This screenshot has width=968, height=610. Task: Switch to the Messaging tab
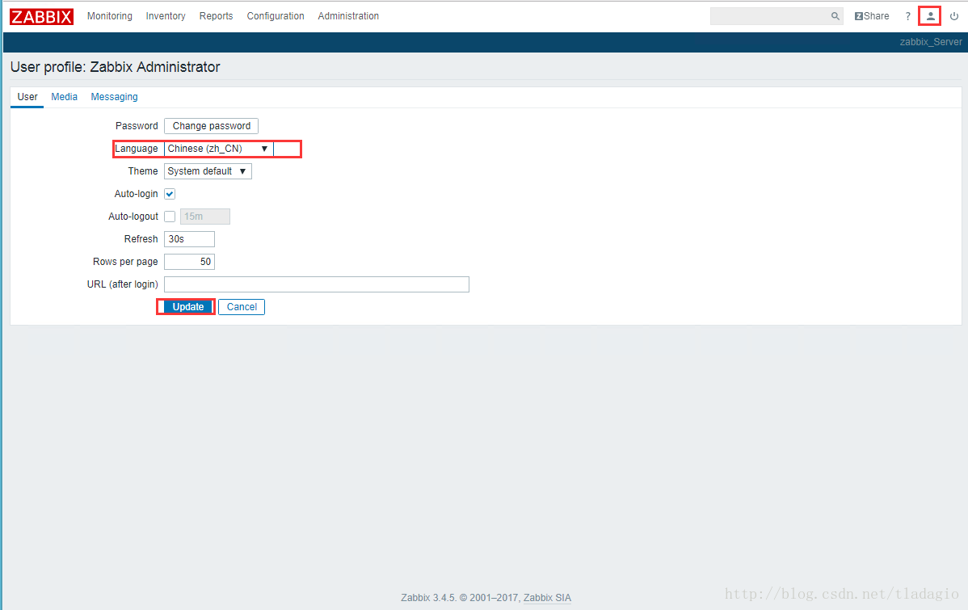coord(114,97)
